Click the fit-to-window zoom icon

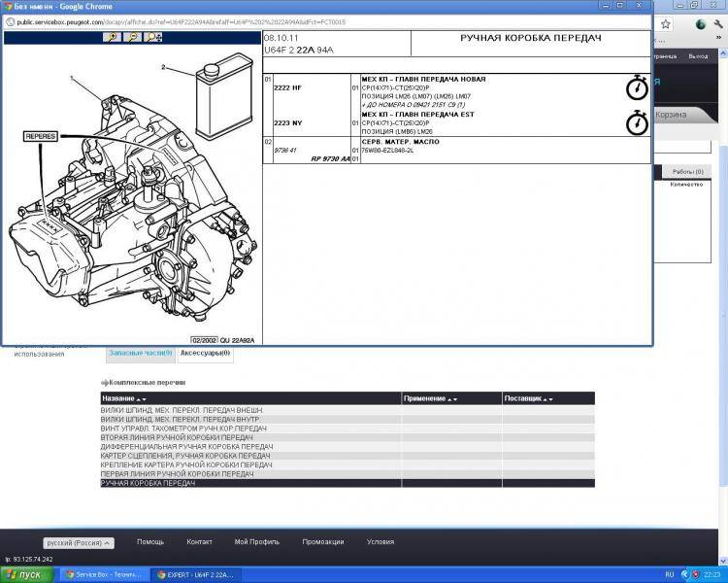[153, 38]
